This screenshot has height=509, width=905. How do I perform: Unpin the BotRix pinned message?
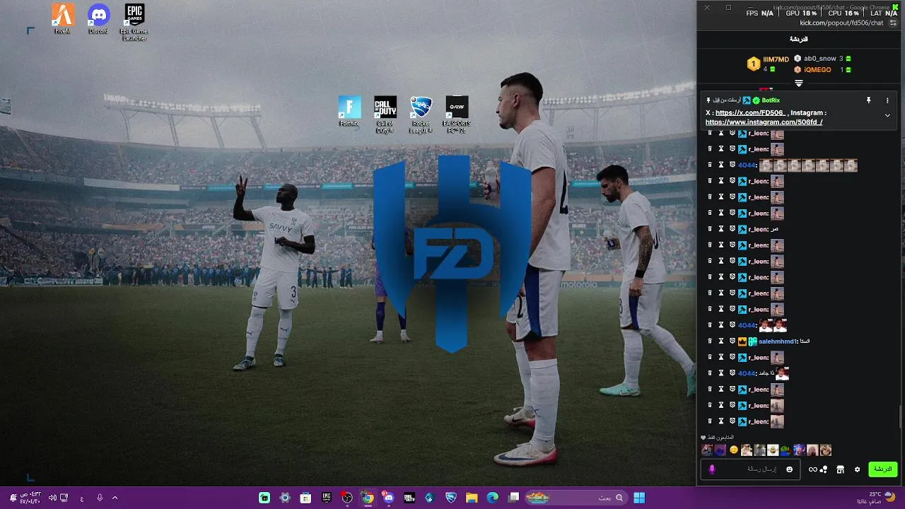(869, 100)
